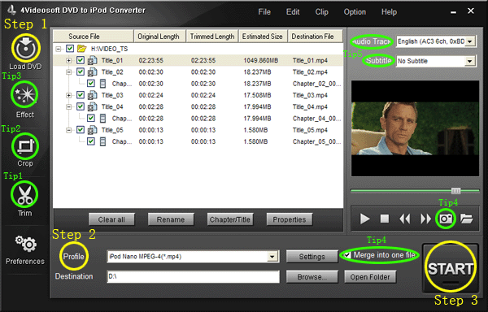Click the Load DVD icon
The image size is (488, 312).
point(26,48)
